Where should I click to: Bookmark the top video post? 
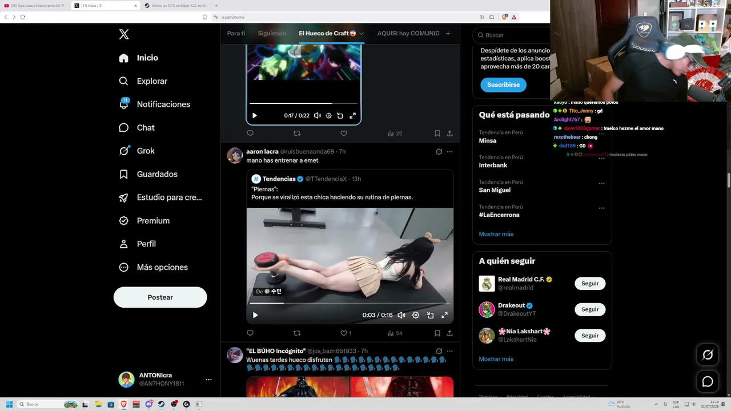pyautogui.click(x=437, y=134)
